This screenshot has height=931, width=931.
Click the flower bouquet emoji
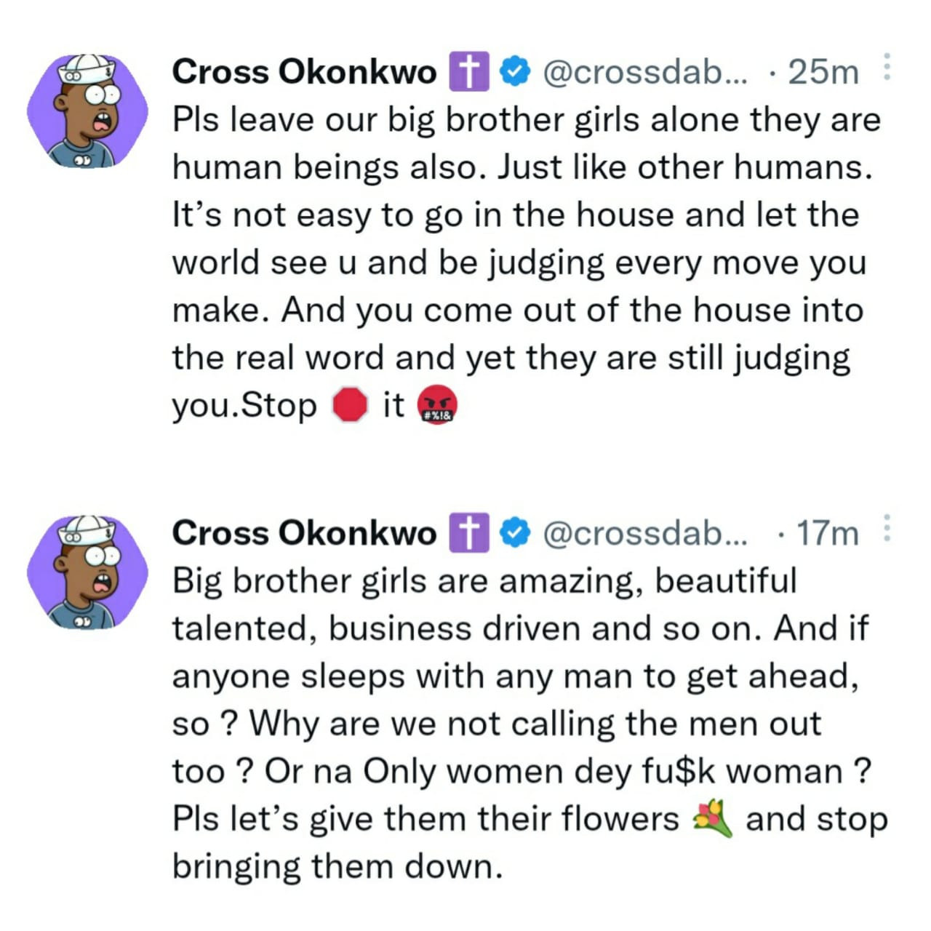[712, 819]
